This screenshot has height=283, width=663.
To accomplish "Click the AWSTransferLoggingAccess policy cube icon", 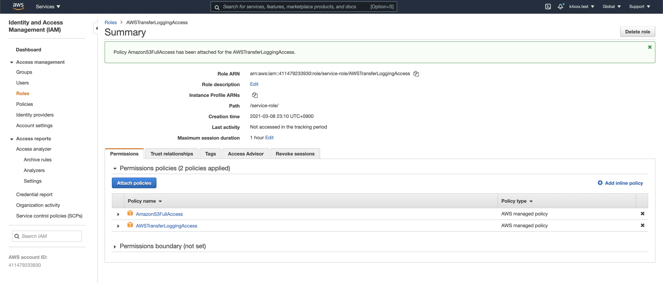I will pyautogui.click(x=130, y=225).
